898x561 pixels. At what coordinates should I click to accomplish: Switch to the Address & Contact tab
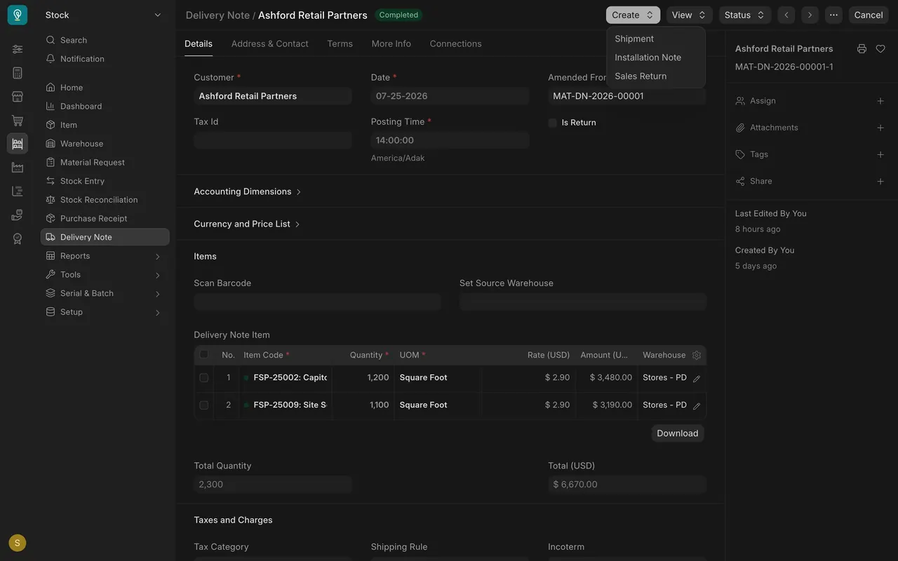pyautogui.click(x=269, y=43)
